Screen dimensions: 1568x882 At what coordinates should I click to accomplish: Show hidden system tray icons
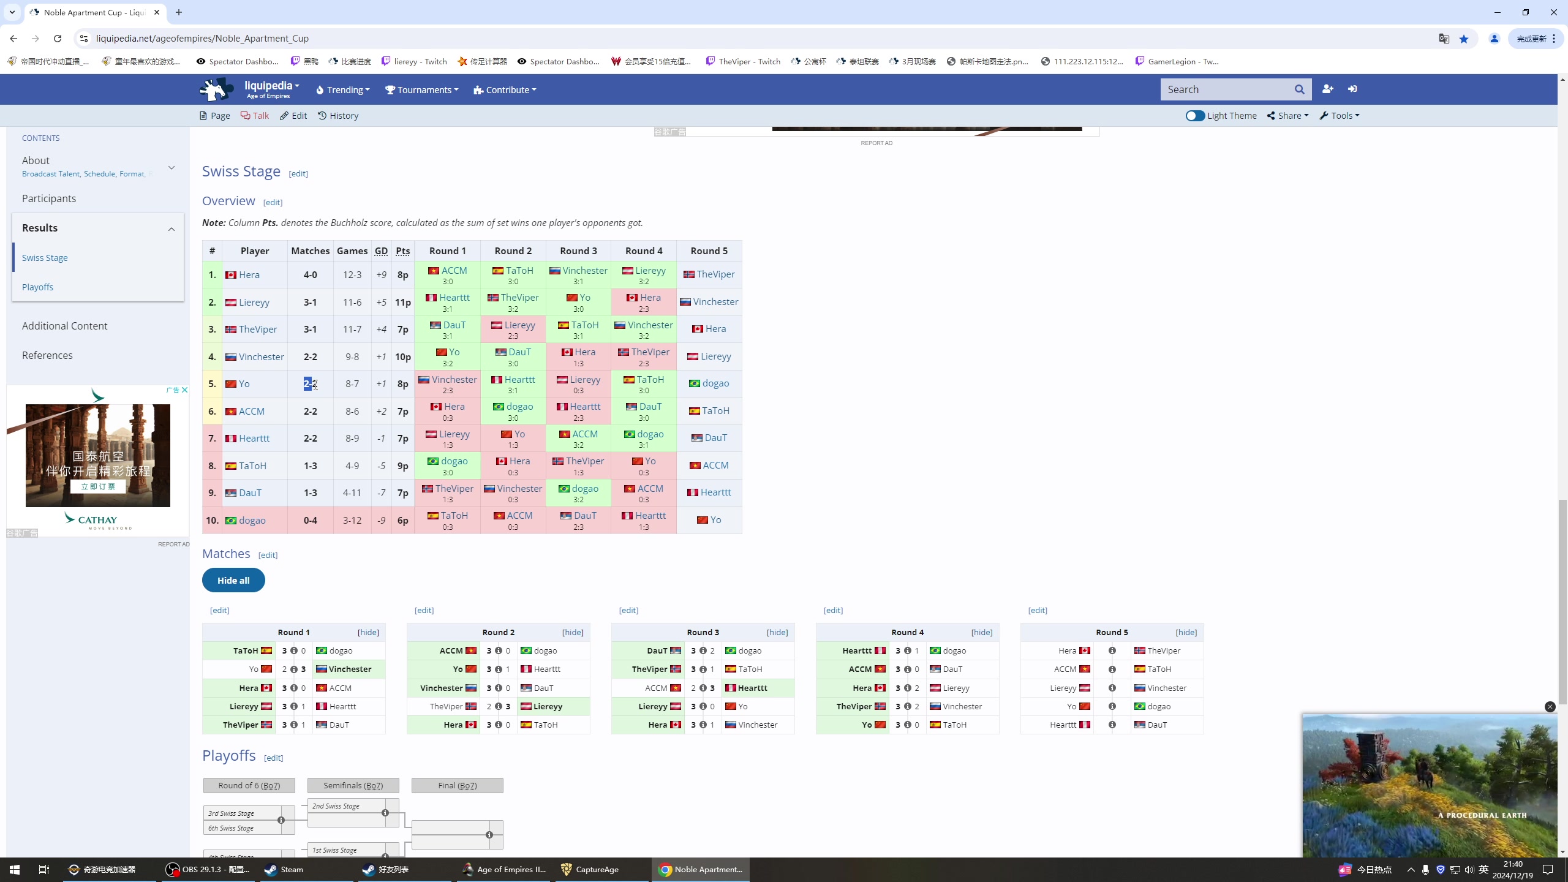pyautogui.click(x=1411, y=869)
